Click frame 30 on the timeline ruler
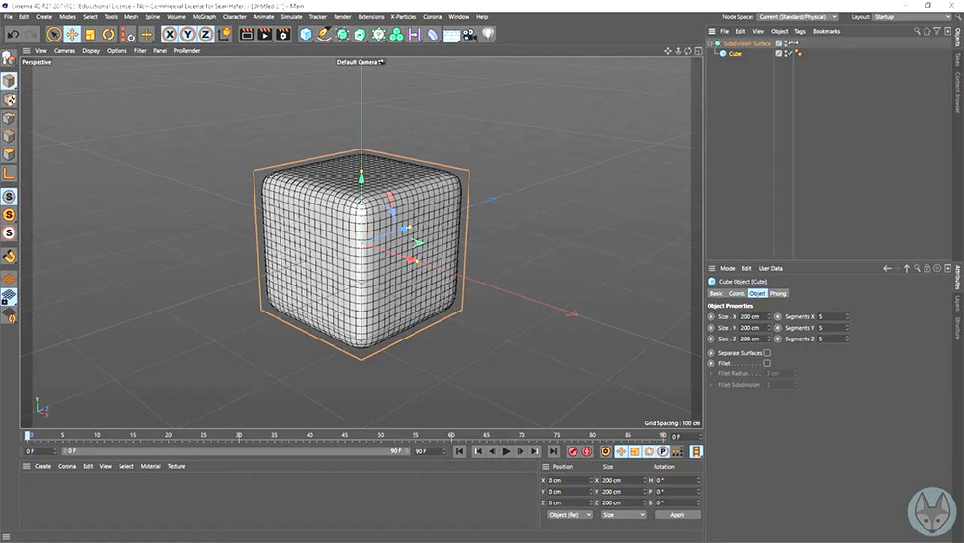Screen dimensions: 964x543 (x=239, y=436)
